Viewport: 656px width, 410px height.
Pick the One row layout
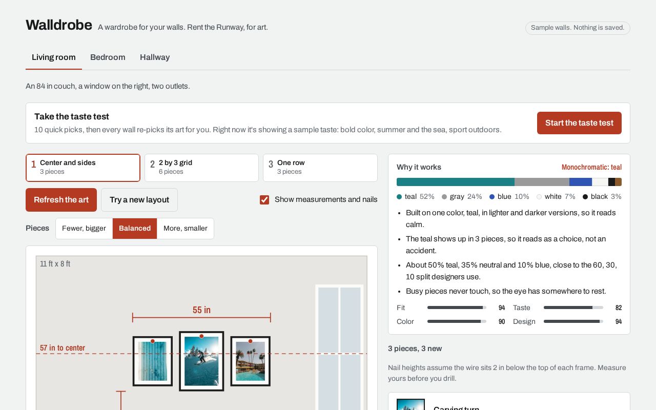click(x=320, y=168)
